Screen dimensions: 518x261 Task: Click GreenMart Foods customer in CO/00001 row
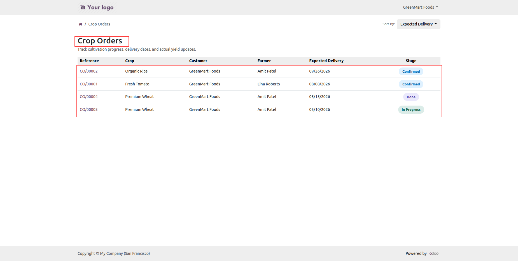[x=205, y=84]
